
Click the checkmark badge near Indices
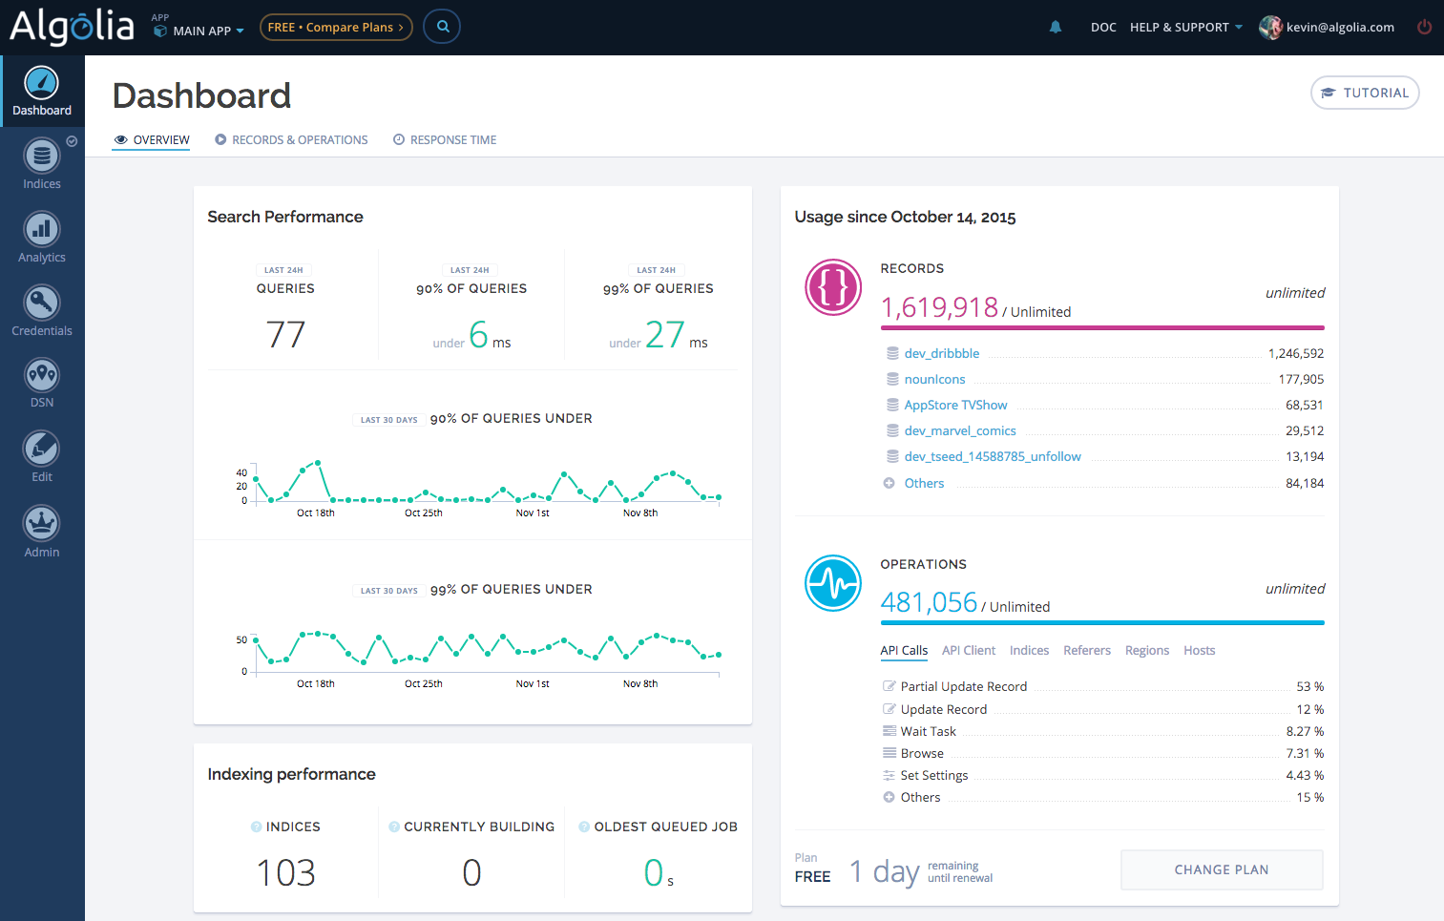coord(72,141)
